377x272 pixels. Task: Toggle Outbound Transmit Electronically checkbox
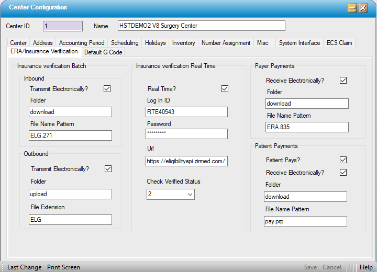tap(108, 169)
